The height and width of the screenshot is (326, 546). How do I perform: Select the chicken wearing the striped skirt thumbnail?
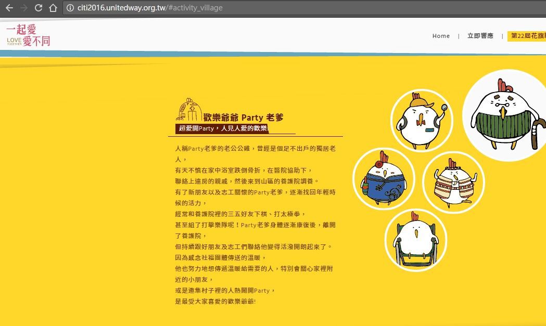click(453, 182)
